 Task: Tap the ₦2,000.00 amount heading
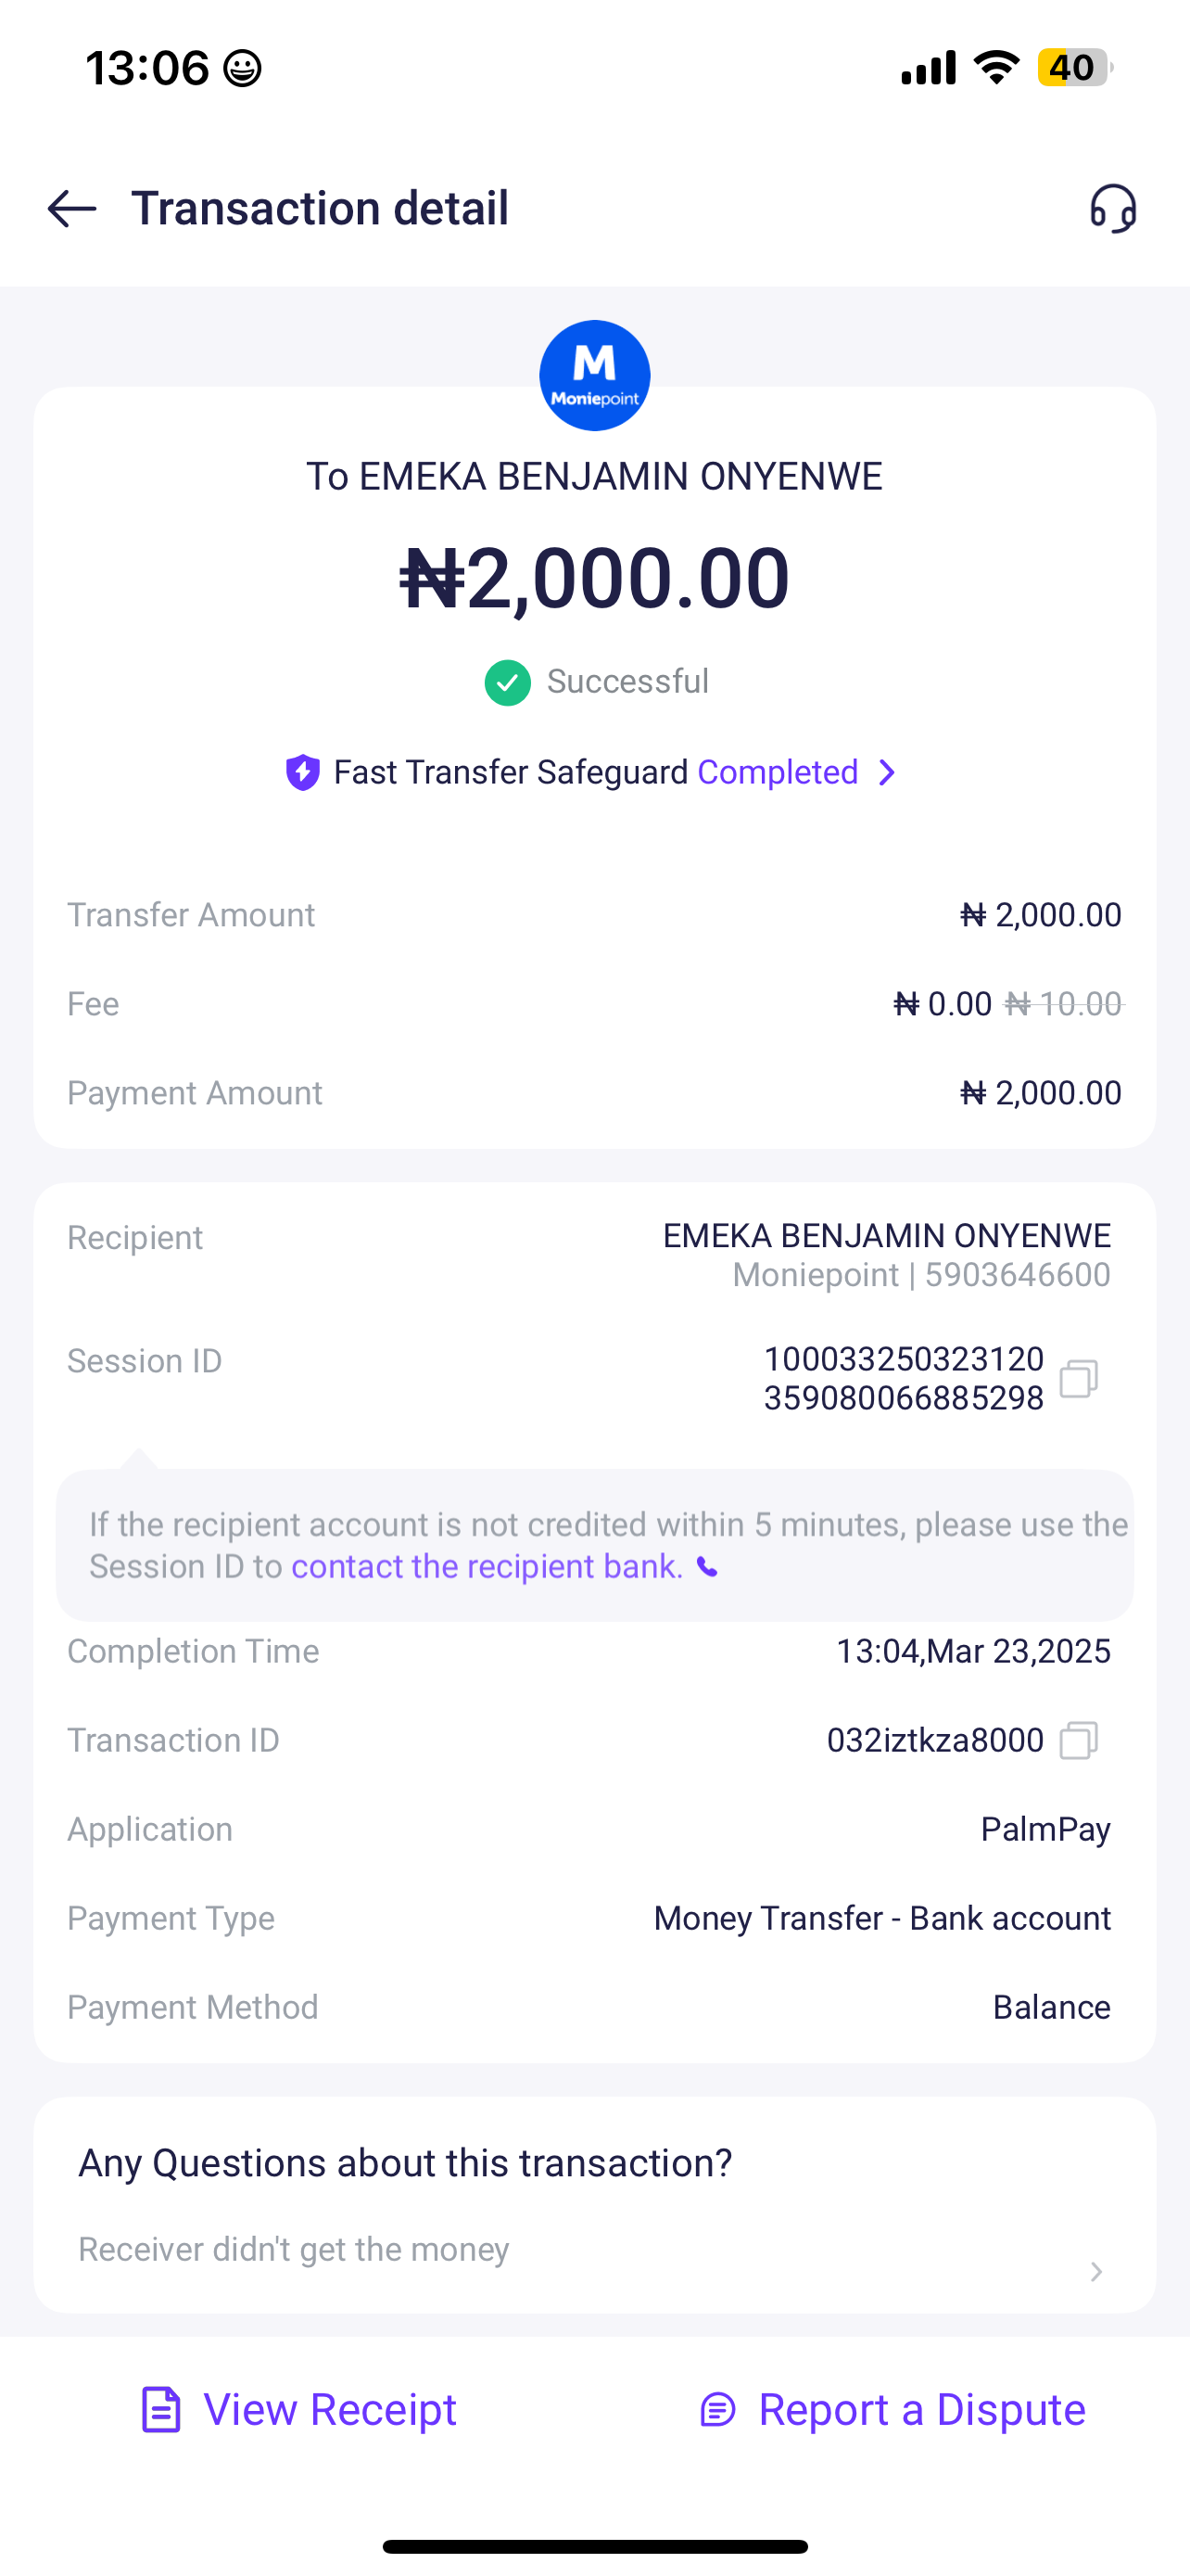pyautogui.click(x=594, y=578)
